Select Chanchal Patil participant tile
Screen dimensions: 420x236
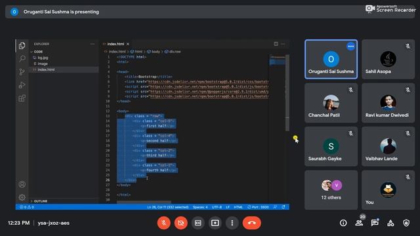331,103
